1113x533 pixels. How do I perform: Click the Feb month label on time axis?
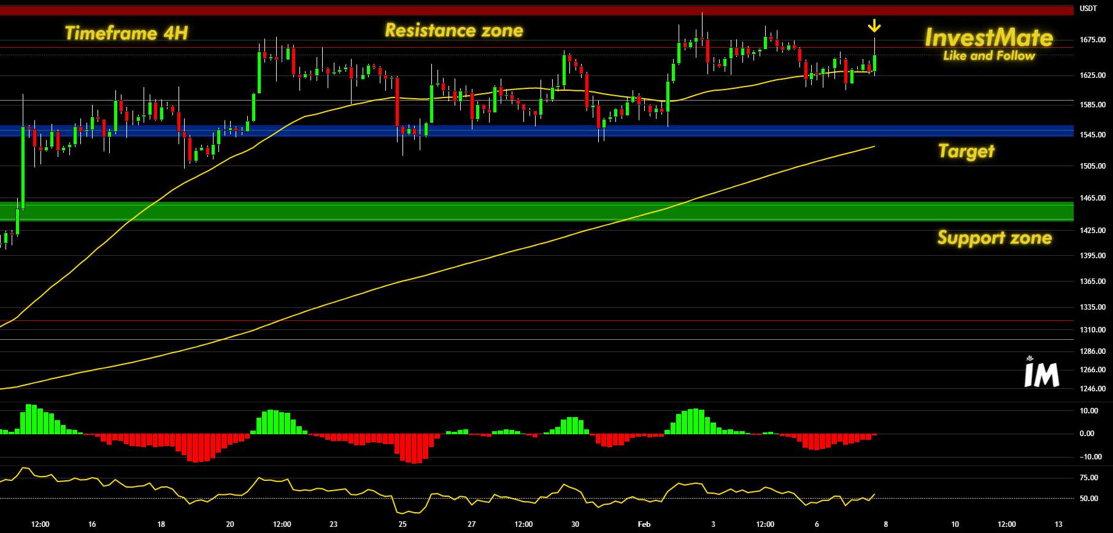pos(644,524)
